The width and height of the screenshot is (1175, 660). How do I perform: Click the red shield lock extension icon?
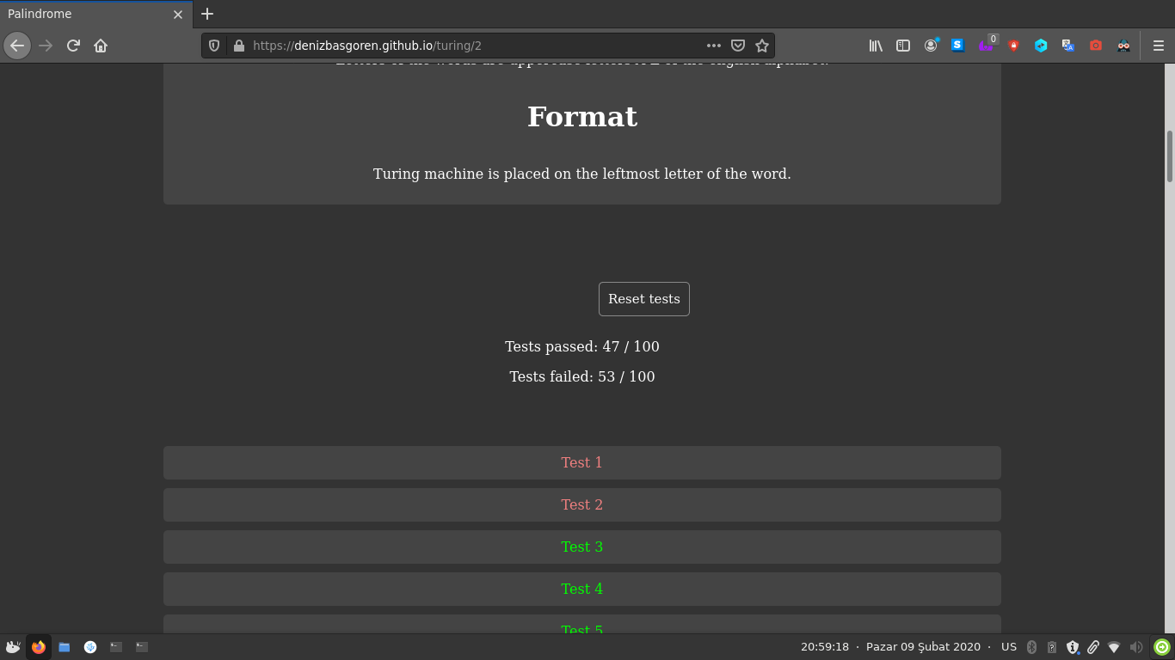click(x=1013, y=46)
